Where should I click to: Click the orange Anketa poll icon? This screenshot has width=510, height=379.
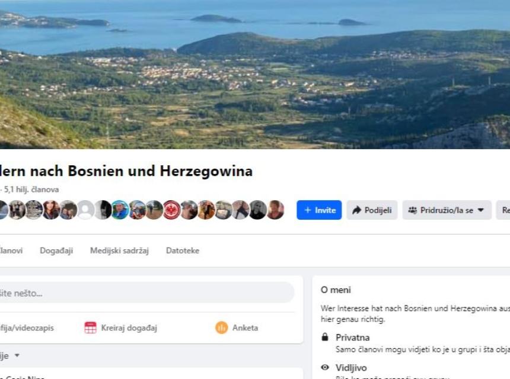[222, 327]
